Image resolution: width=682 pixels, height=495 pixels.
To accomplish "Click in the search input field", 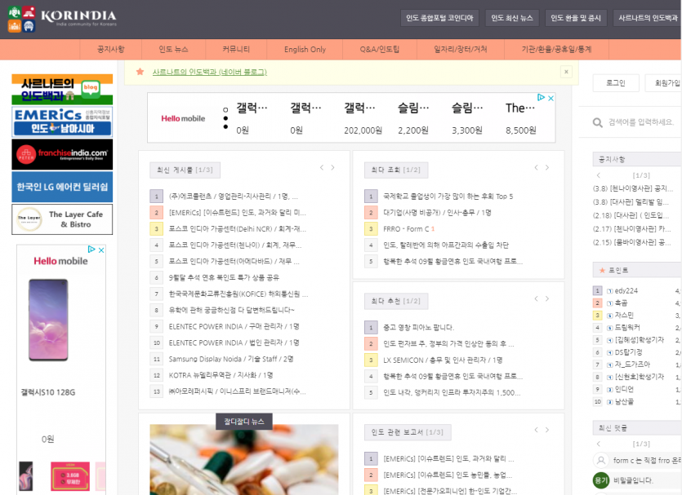I will coord(641,122).
